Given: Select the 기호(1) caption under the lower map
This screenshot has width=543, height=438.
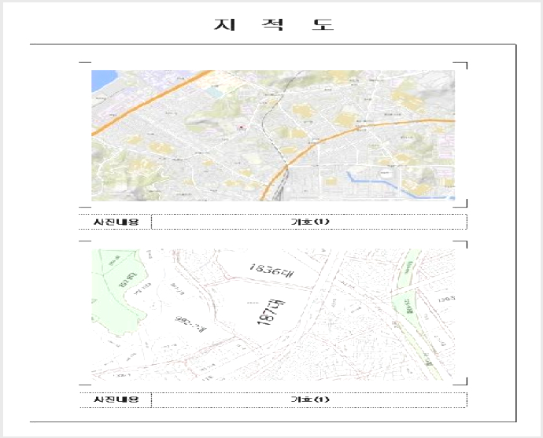Looking at the screenshot, I should pyautogui.click(x=309, y=399).
